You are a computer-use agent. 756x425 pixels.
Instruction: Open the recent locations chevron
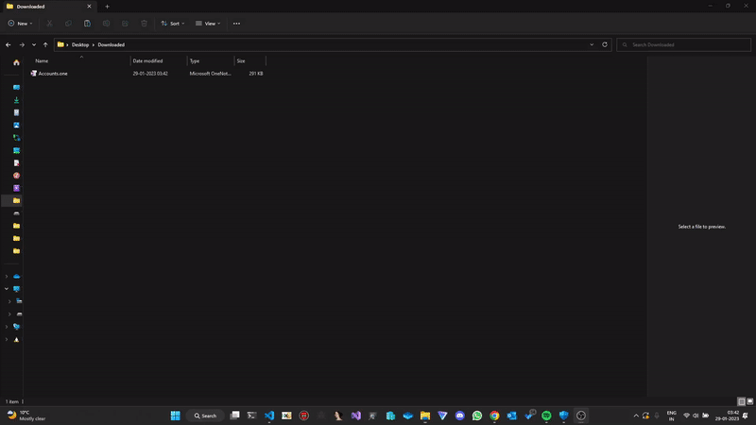click(34, 44)
